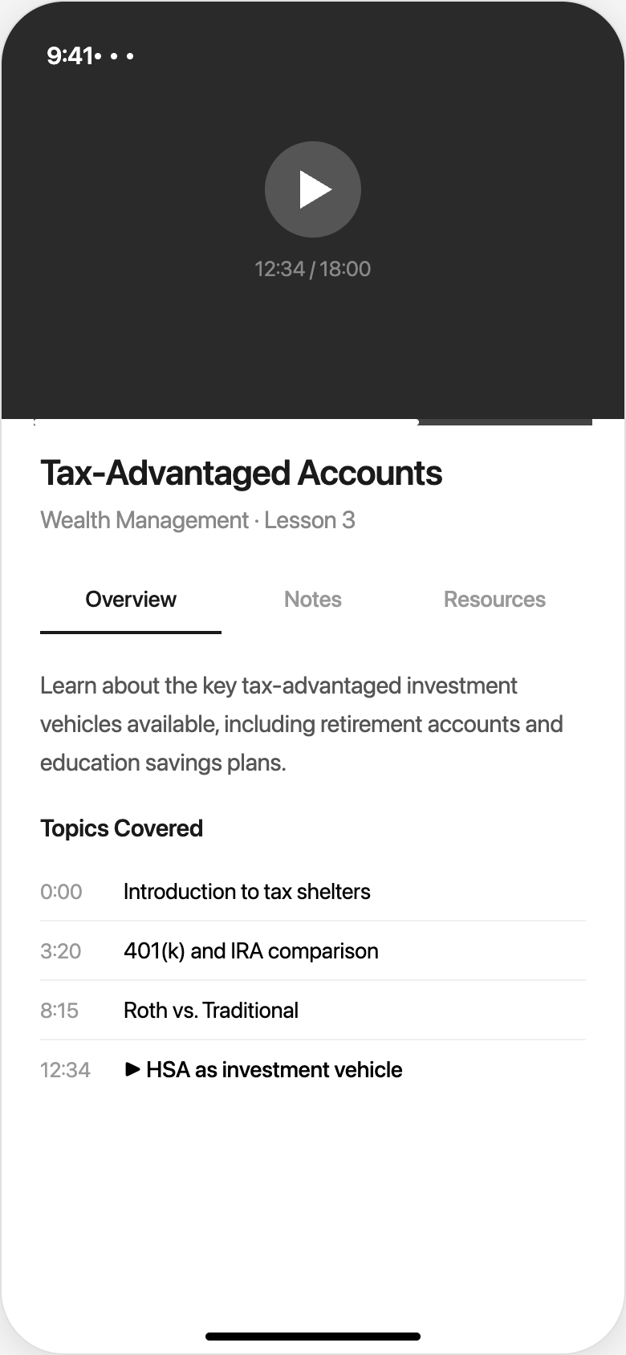Tap the home indicator bar at bottom
626x1355 pixels.
[313, 1337]
